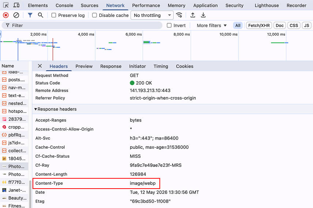Toggle the JS type filter
This screenshot has height=208, width=313.
pos(307,25)
